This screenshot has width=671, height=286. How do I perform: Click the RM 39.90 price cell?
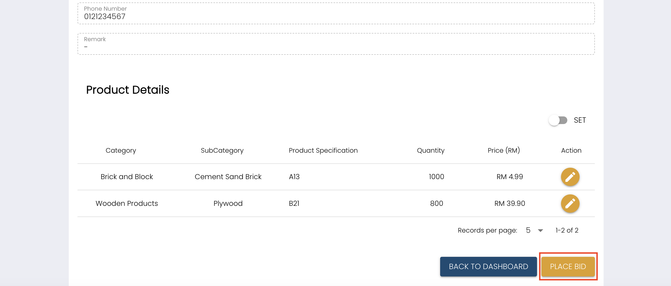click(x=509, y=203)
